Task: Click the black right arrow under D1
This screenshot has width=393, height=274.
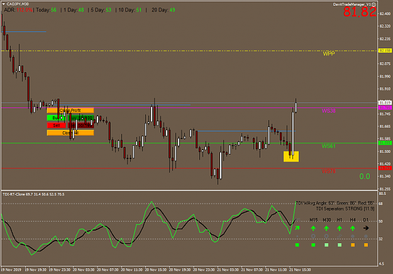Action: click(366, 228)
